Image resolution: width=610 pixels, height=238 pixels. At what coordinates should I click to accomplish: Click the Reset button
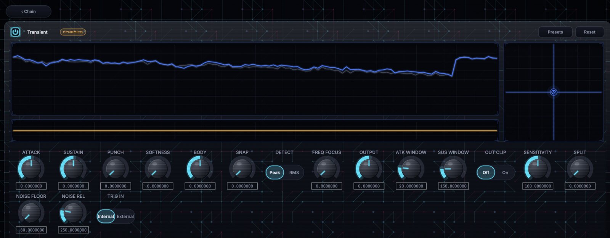click(x=589, y=32)
